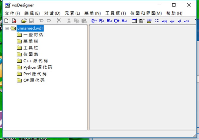The image size is (199, 140).
Task: Click the wxDesigner title bar app icon
Action: click(x=8, y=5)
